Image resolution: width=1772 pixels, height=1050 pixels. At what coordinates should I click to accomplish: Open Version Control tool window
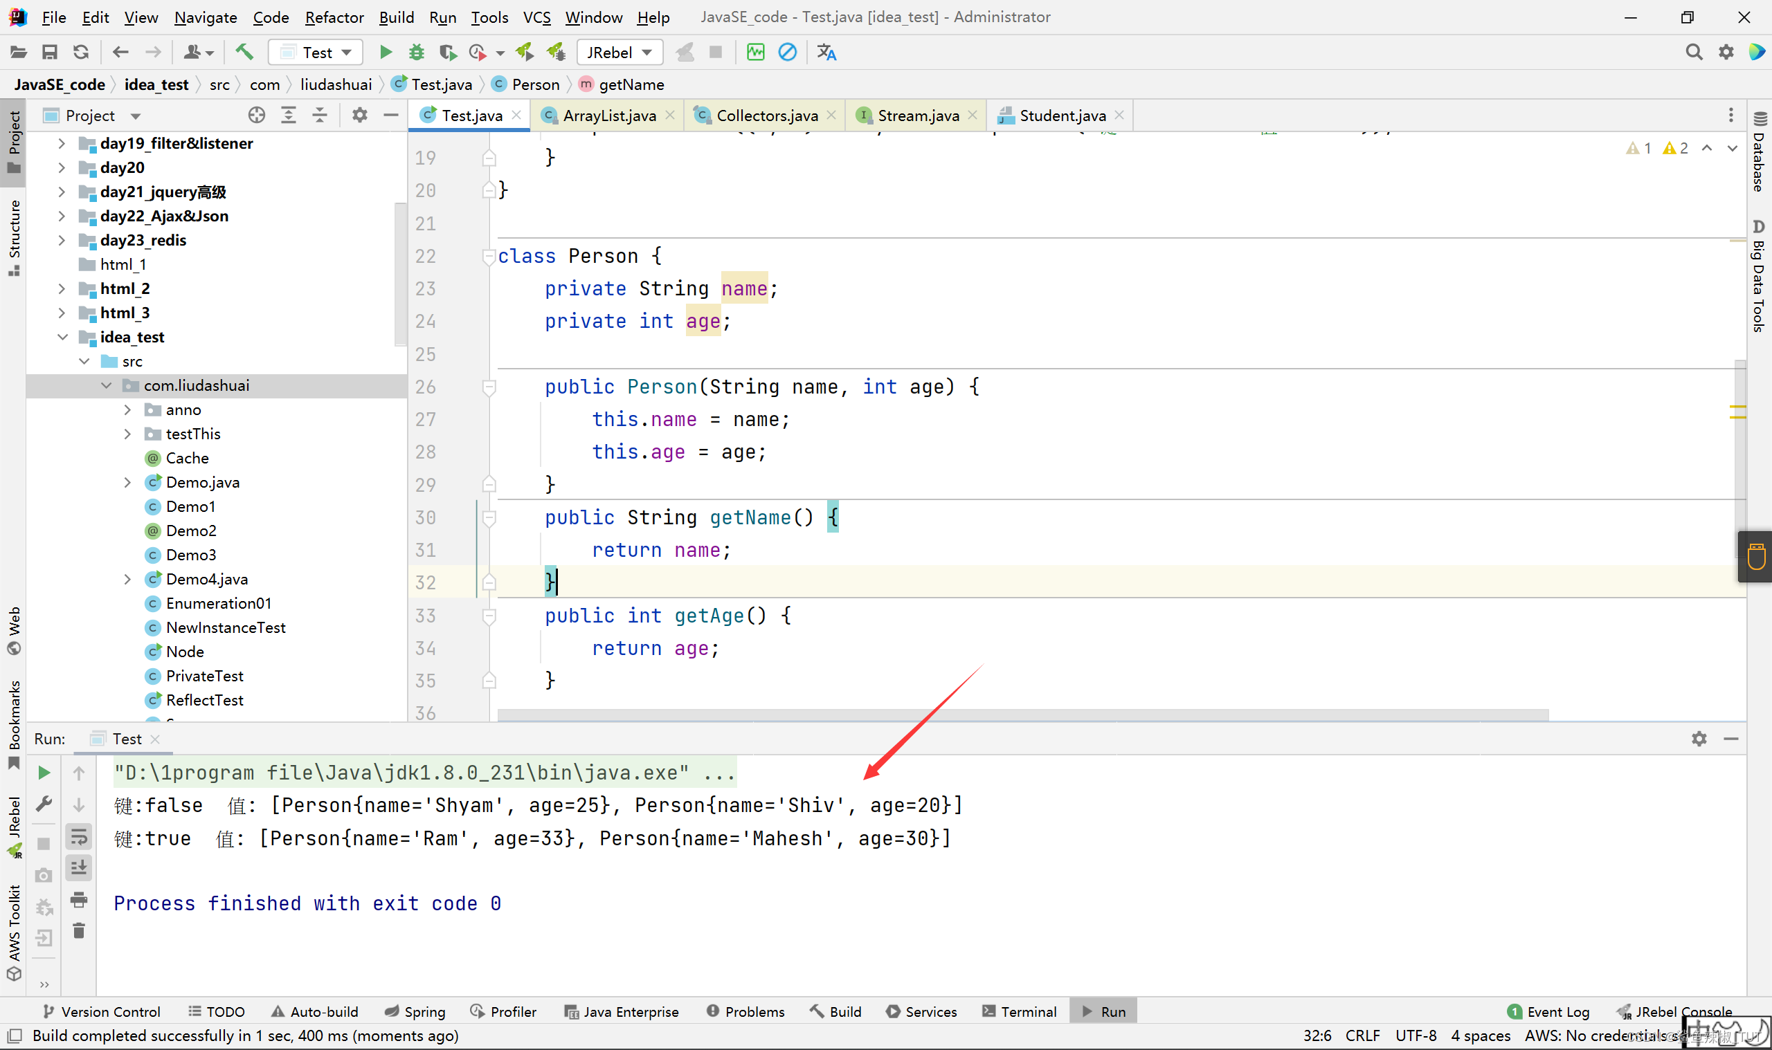102,1011
